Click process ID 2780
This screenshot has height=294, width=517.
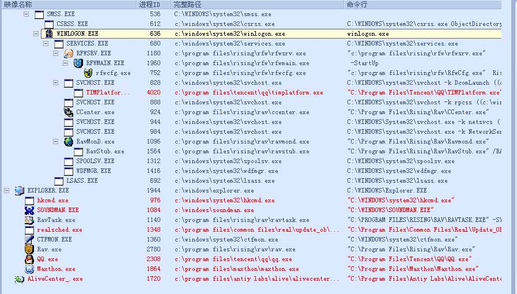click(154, 250)
